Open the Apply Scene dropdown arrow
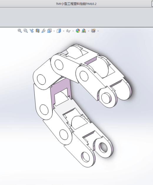The width and height of the screenshot is (153, 185). (x=89, y=31)
